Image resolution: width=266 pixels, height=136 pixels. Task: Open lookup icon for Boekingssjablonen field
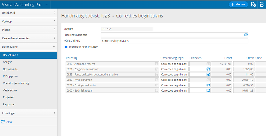coord(246,35)
